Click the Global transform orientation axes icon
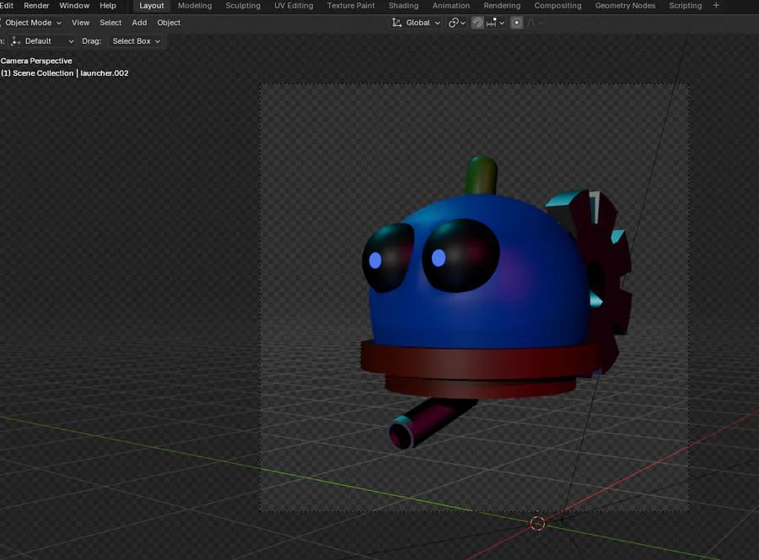The height and width of the screenshot is (560, 759). click(x=397, y=23)
